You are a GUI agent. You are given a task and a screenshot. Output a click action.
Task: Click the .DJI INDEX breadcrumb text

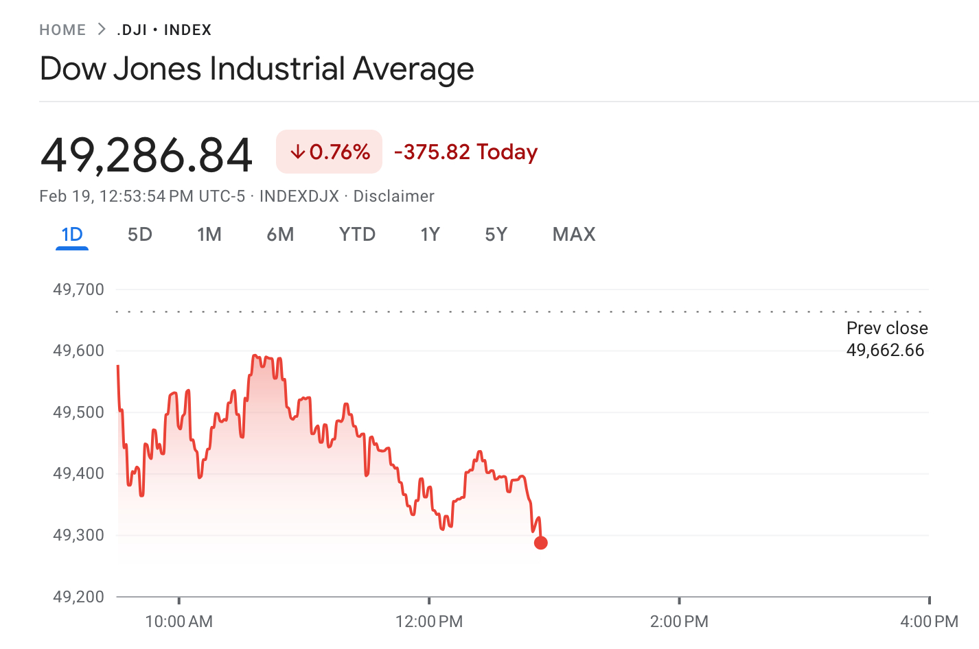[x=164, y=30]
